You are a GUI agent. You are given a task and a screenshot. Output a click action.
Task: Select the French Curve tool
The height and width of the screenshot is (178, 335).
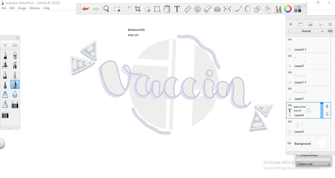(207, 9)
